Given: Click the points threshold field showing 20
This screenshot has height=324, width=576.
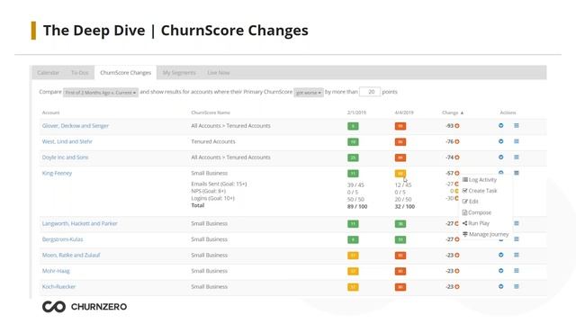Looking at the screenshot, I should click(370, 92).
